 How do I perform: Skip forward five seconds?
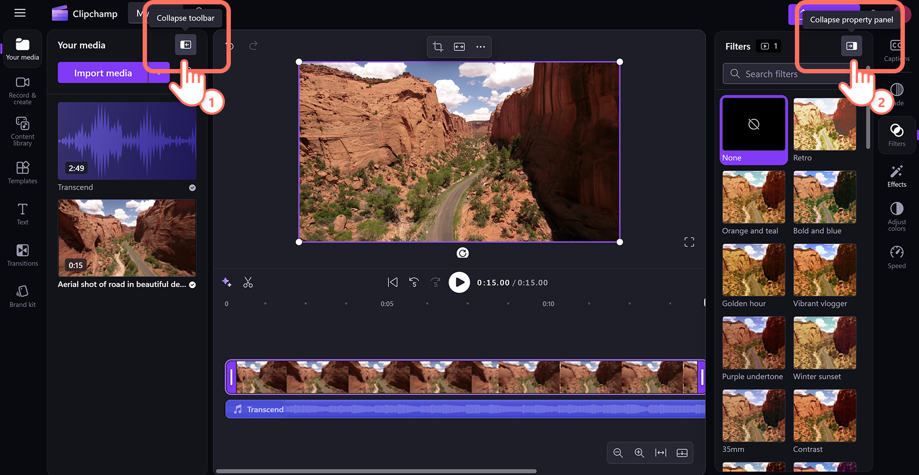pyautogui.click(x=435, y=282)
